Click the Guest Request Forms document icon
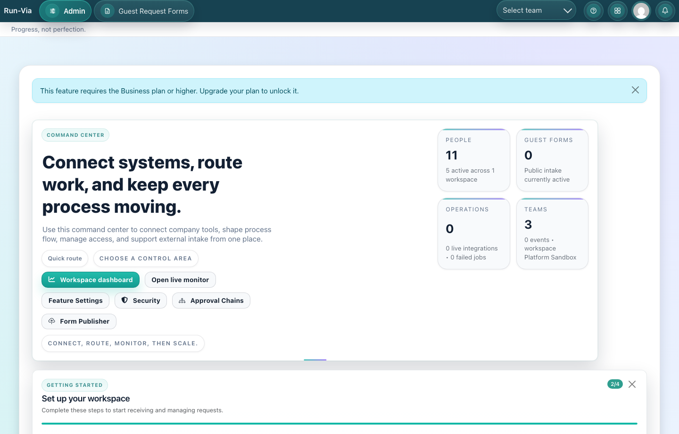Viewport: 679px width, 434px height. click(108, 11)
